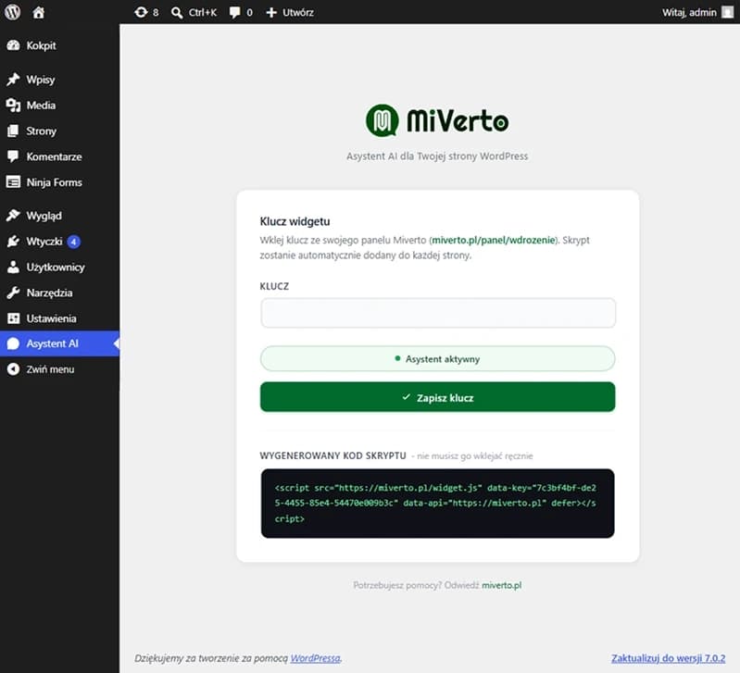The image size is (740, 673).
Task: Click the comments bubble icon in the top bar
Action: [234, 13]
